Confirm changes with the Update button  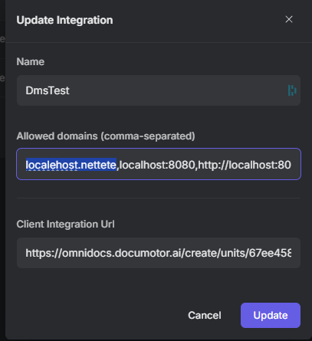(x=271, y=315)
